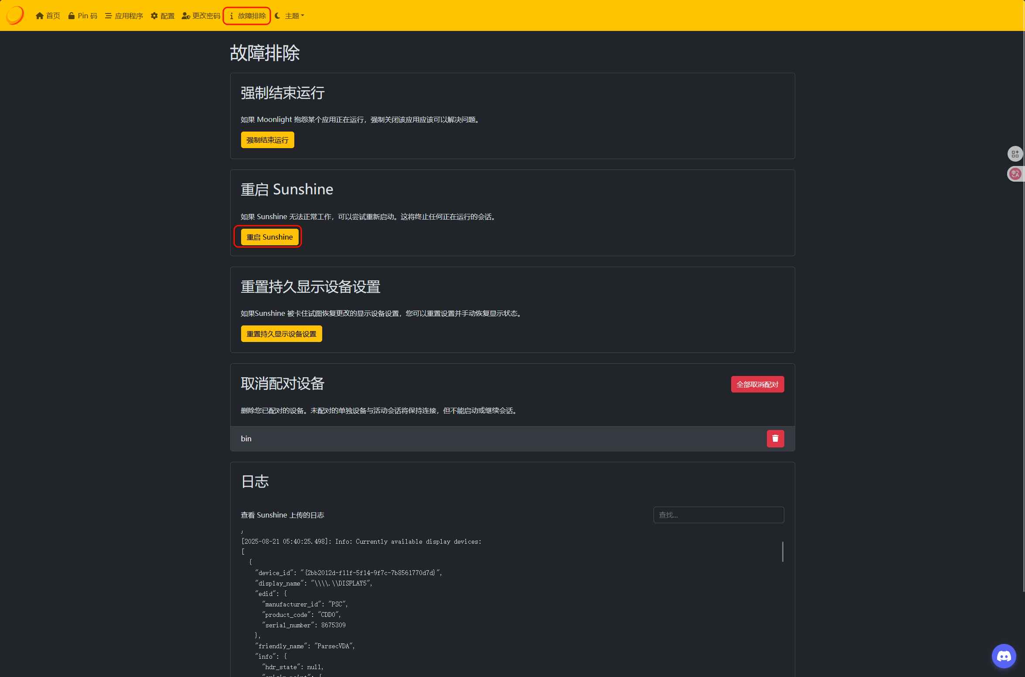Focus the log 查找 search field
Viewport: 1025px width, 677px height.
click(719, 515)
